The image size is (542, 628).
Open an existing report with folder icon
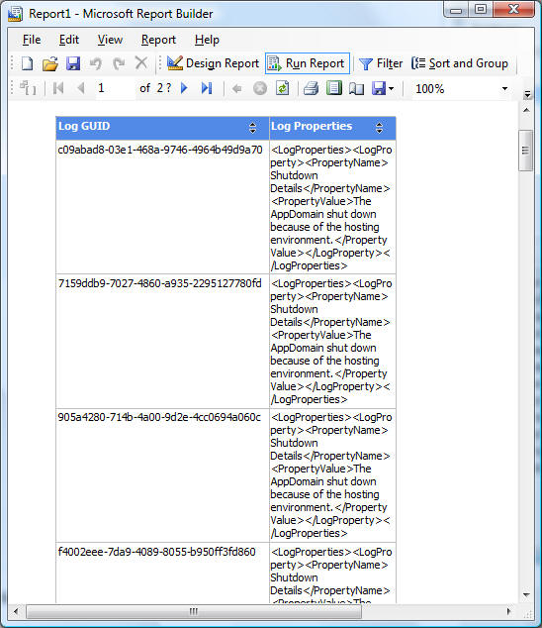click(50, 63)
